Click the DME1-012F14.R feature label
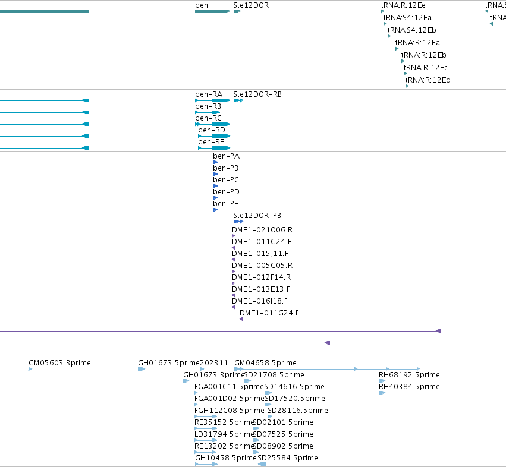This screenshot has width=506, height=467. (x=262, y=277)
